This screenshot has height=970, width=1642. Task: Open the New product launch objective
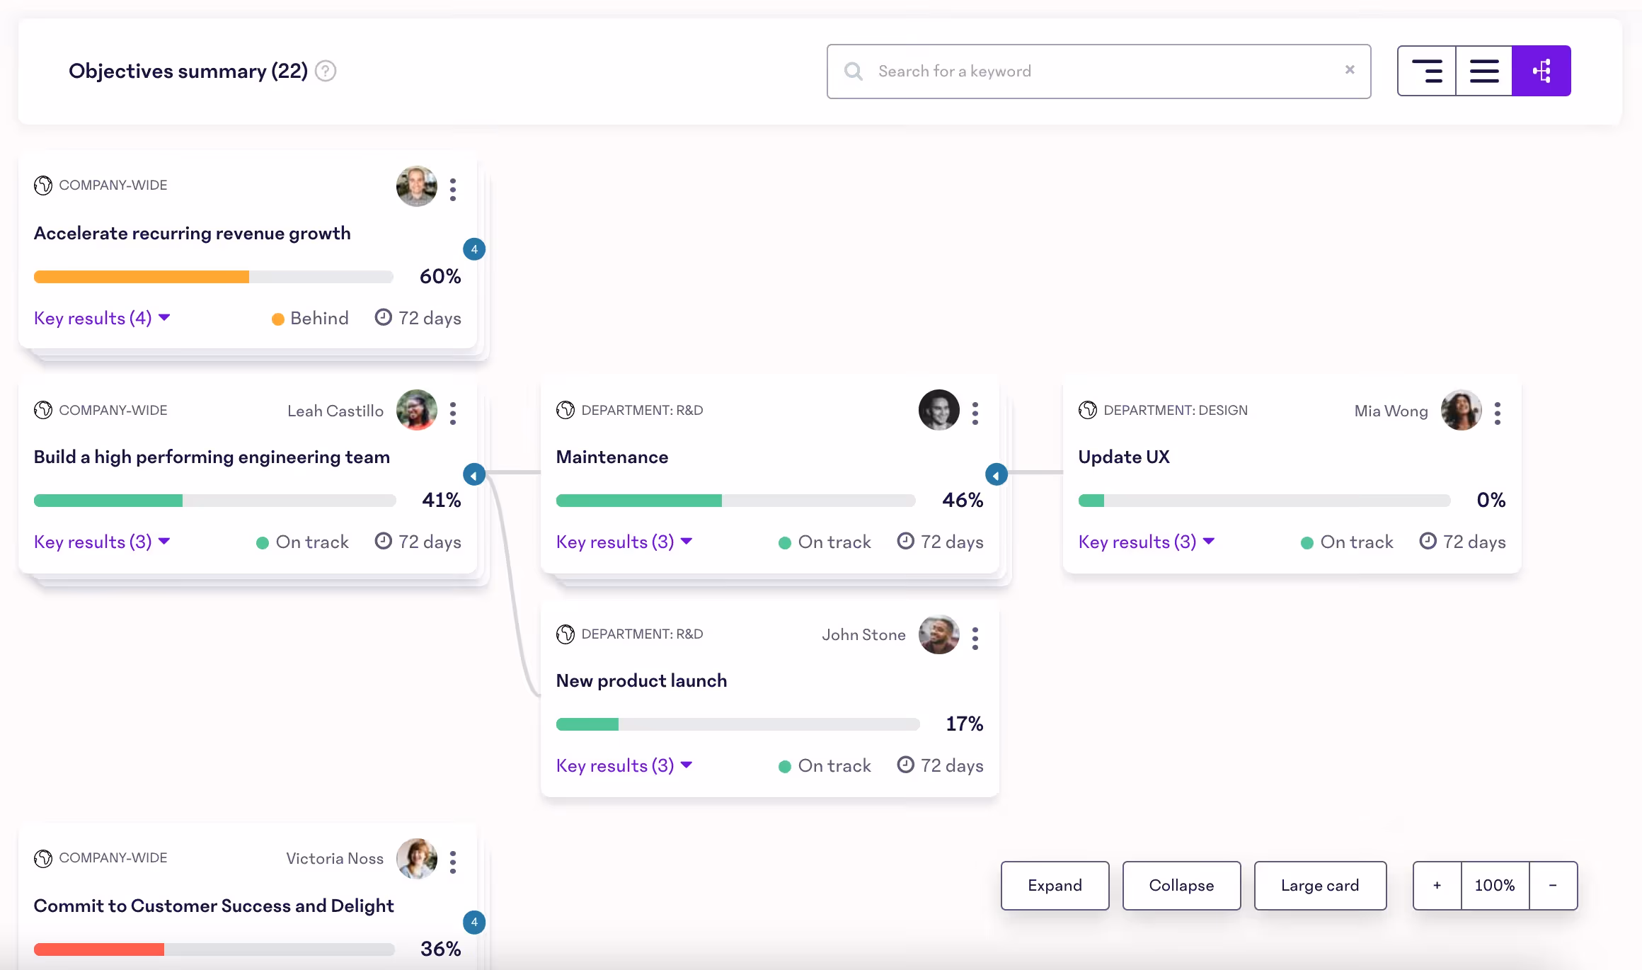pyautogui.click(x=642, y=680)
